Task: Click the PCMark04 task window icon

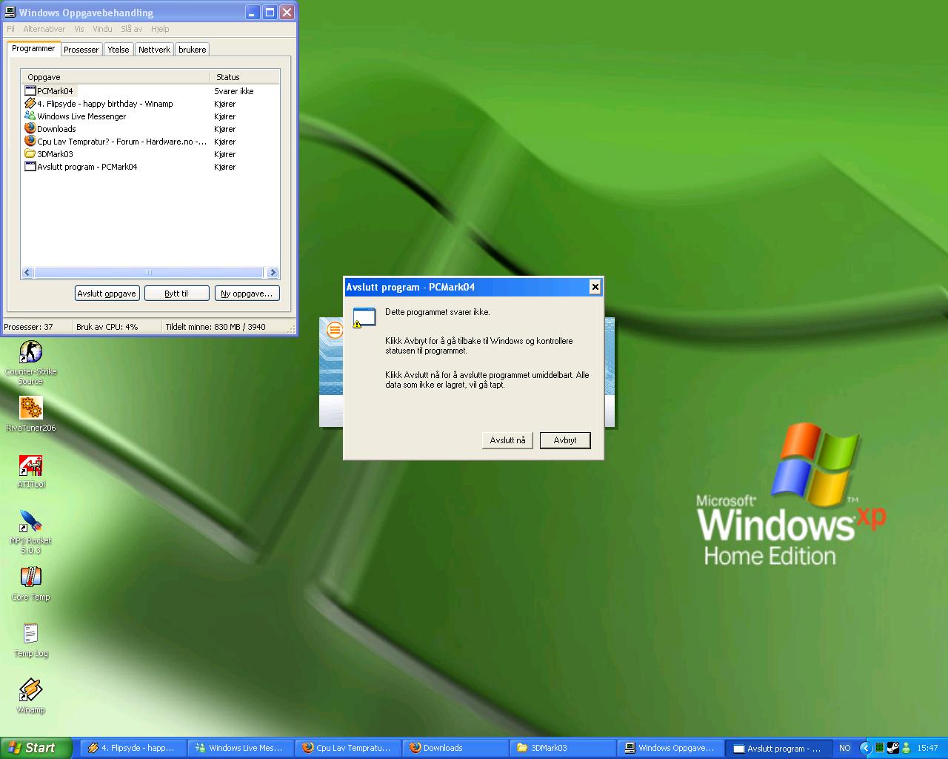Action: (30, 90)
